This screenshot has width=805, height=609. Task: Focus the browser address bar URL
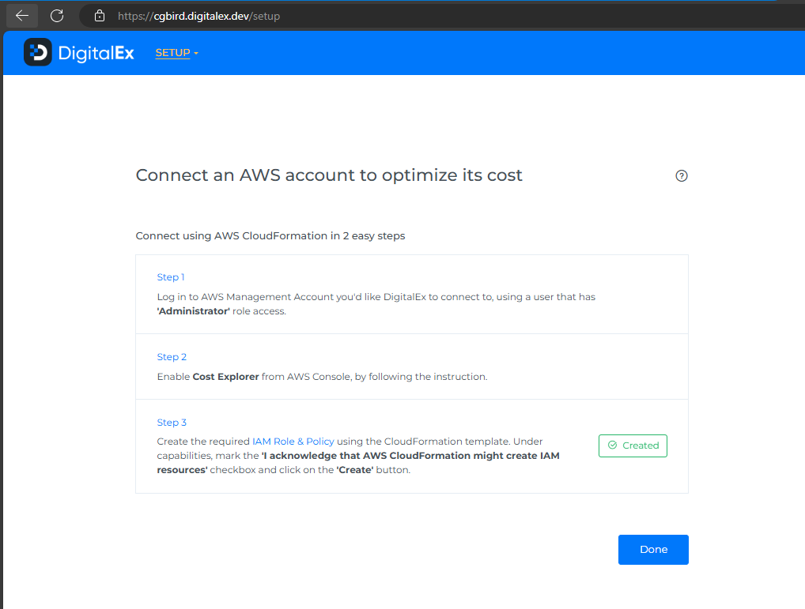tap(198, 16)
